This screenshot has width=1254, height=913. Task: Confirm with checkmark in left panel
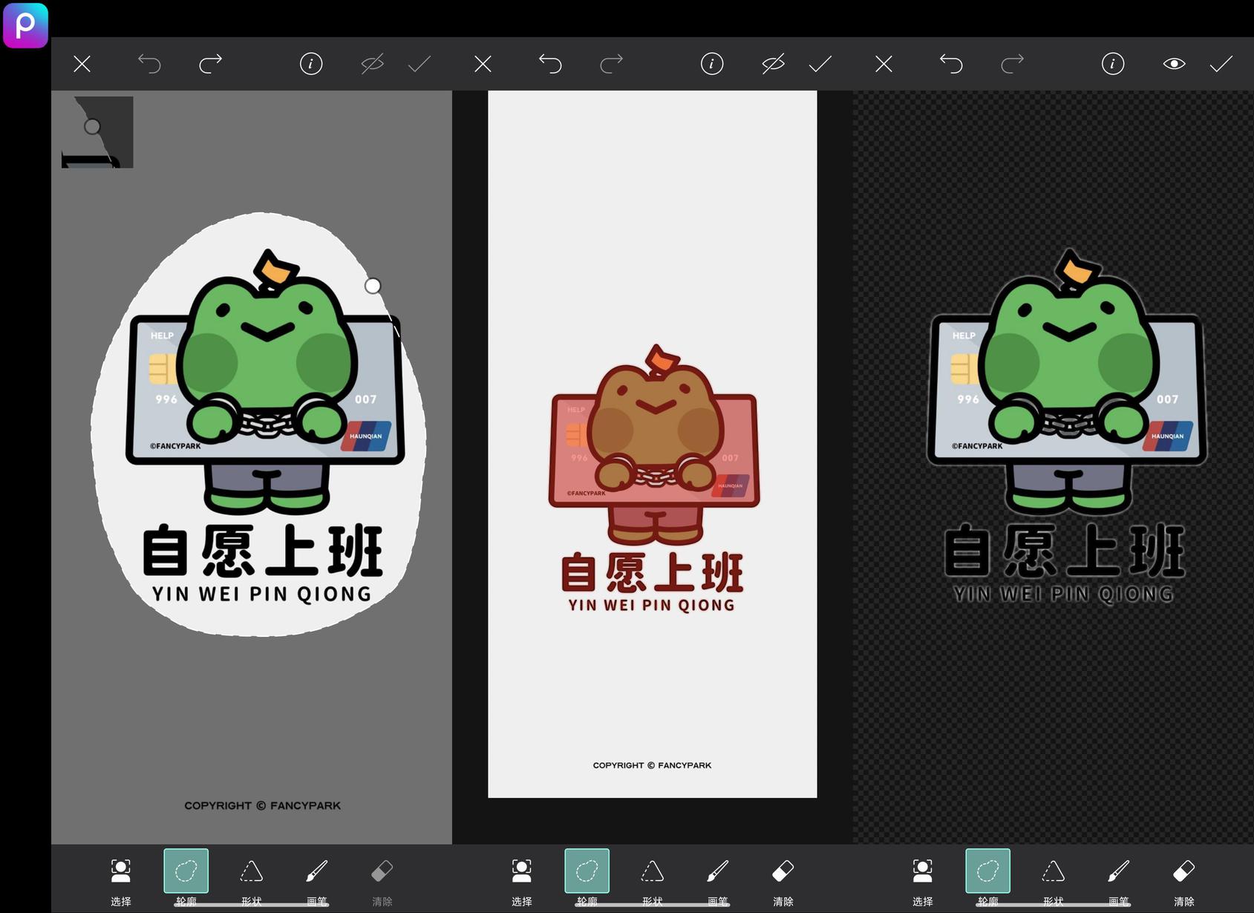pyautogui.click(x=419, y=65)
